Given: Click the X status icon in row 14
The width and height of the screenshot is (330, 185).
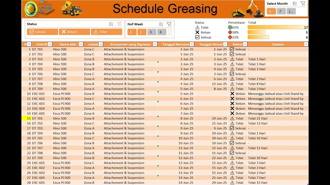Looking at the screenshot, I should pyautogui.click(x=232, y=113).
